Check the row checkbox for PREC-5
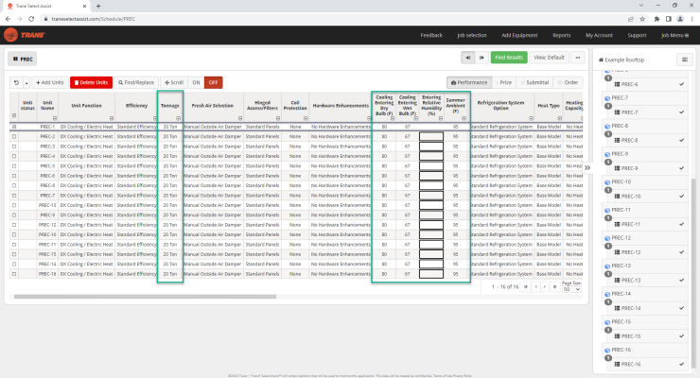The width and height of the screenshot is (700, 378). [14, 165]
